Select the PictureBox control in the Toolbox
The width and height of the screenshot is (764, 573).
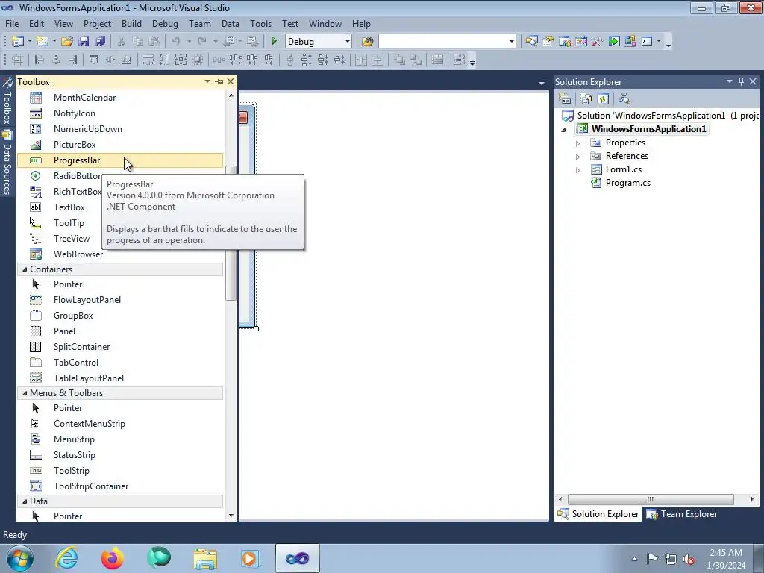pyautogui.click(x=120, y=145)
